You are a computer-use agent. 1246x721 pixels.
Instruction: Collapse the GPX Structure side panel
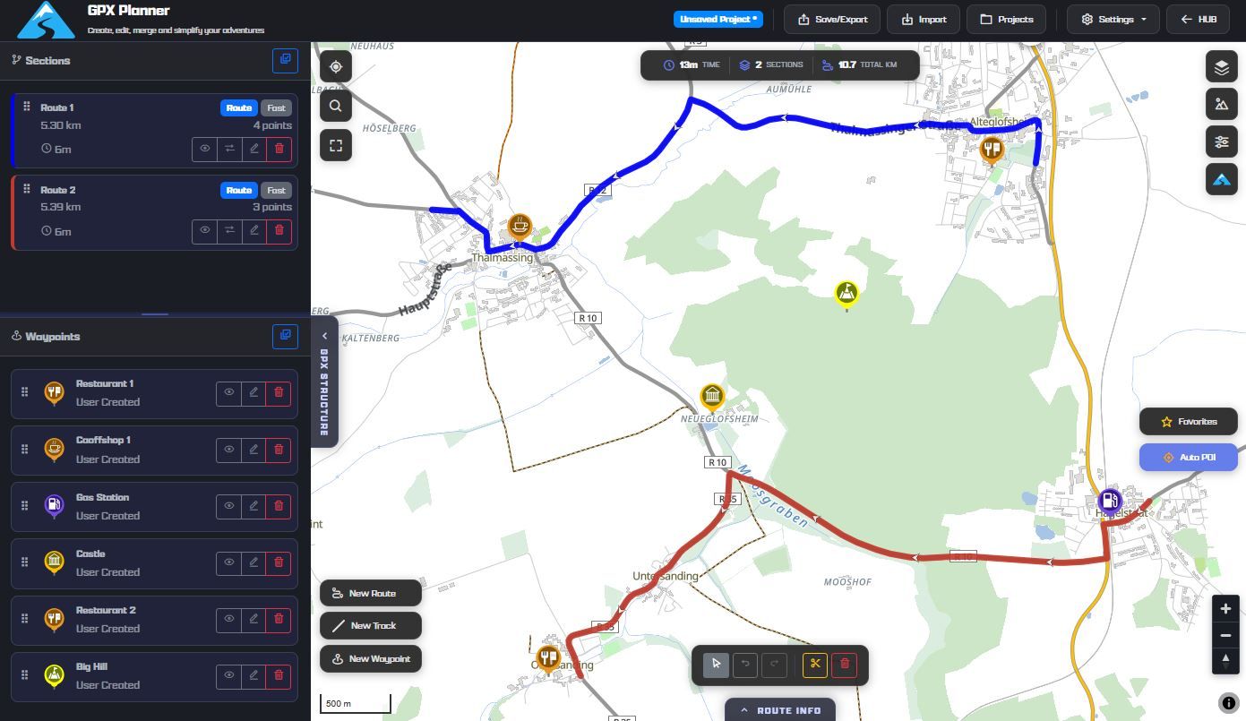(324, 337)
